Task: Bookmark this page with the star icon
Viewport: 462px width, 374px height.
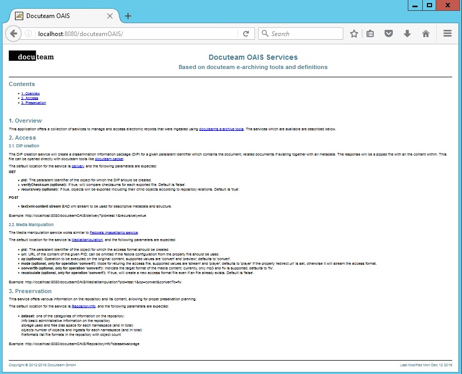Action: (x=354, y=34)
